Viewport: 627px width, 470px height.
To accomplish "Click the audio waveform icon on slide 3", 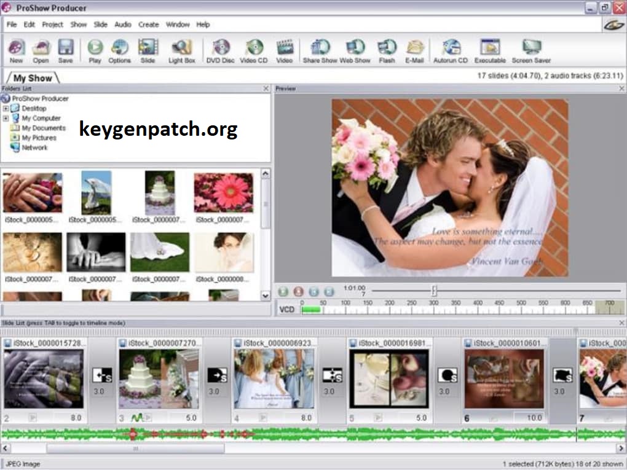I will (136, 418).
